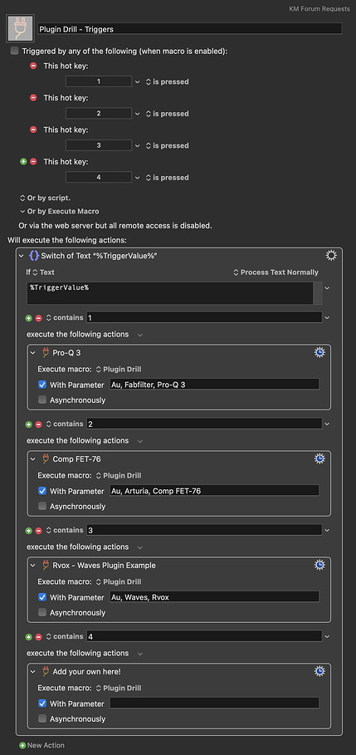
Task: Delete the 'contains 3' case
Action: [x=38, y=531]
